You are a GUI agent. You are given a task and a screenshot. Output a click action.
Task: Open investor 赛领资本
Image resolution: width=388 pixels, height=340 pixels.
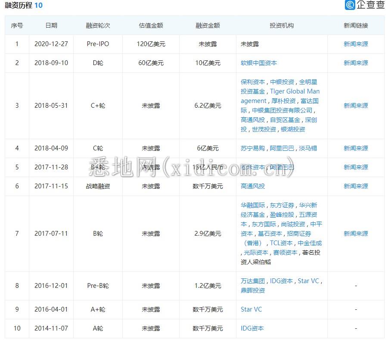[x=285, y=253]
